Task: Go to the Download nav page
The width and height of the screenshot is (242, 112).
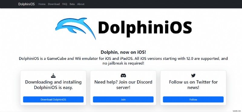Action: [54, 4]
